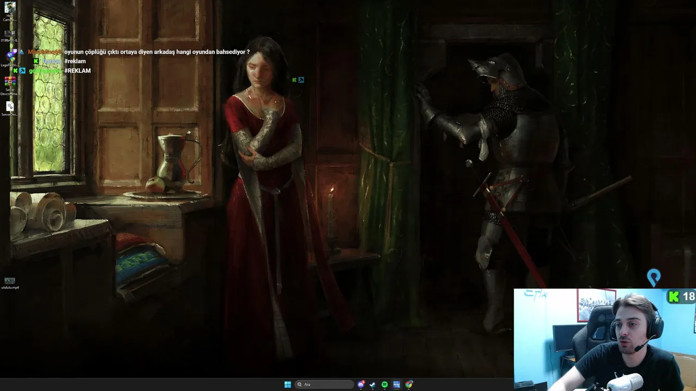Launch the LagoFast desktop shortcut
This screenshot has width=696, height=391.
tap(10, 58)
